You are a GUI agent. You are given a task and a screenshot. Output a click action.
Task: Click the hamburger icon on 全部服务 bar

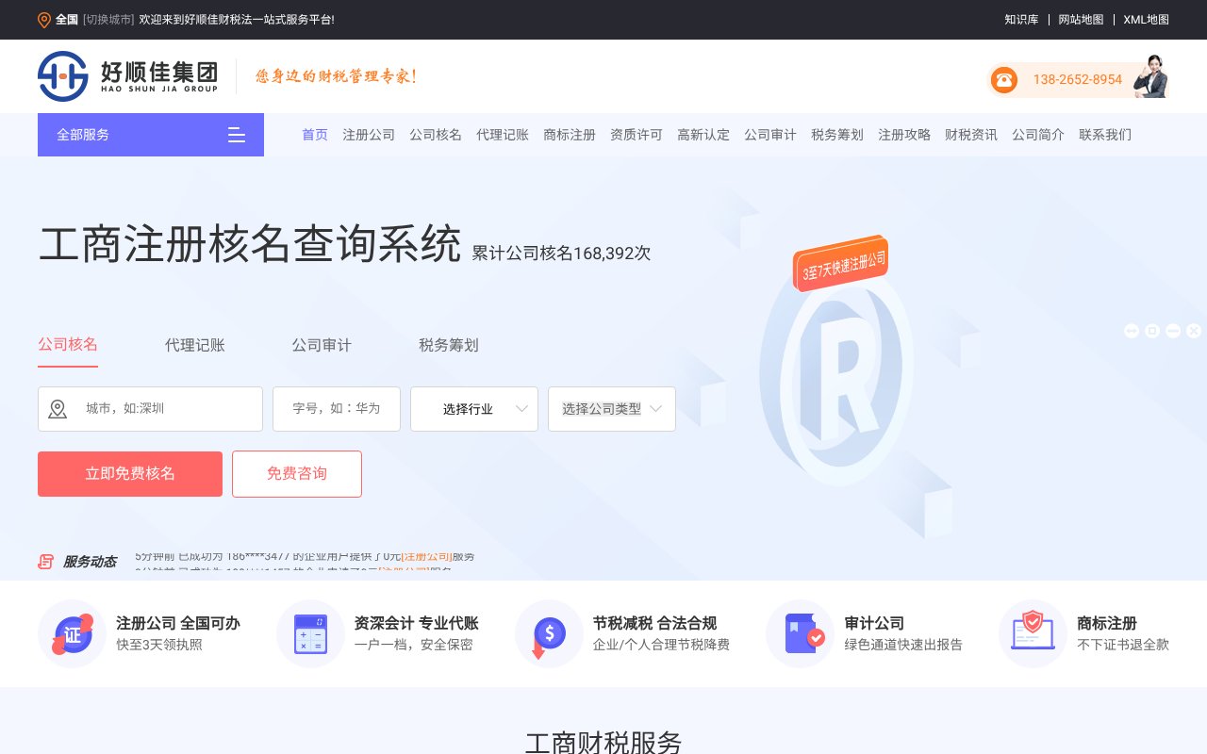coord(237,135)
